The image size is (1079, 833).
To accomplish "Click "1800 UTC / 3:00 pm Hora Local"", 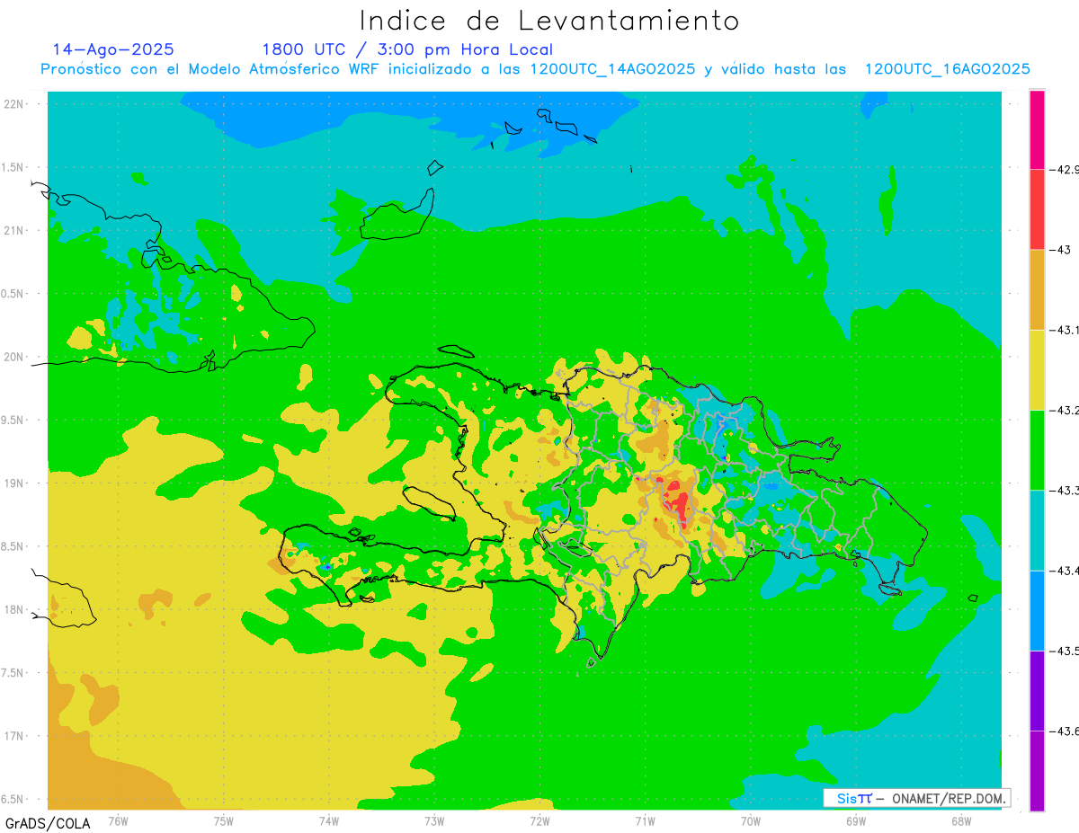I will point(407,49).
